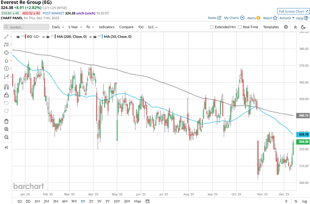Hide the MA 200 line via eye icon
This screenshot has height=204, width=310.
click(x=48, y=37)
